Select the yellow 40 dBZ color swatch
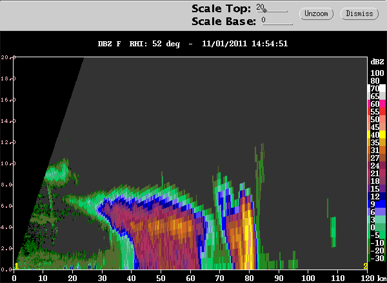 coord(382,134)
